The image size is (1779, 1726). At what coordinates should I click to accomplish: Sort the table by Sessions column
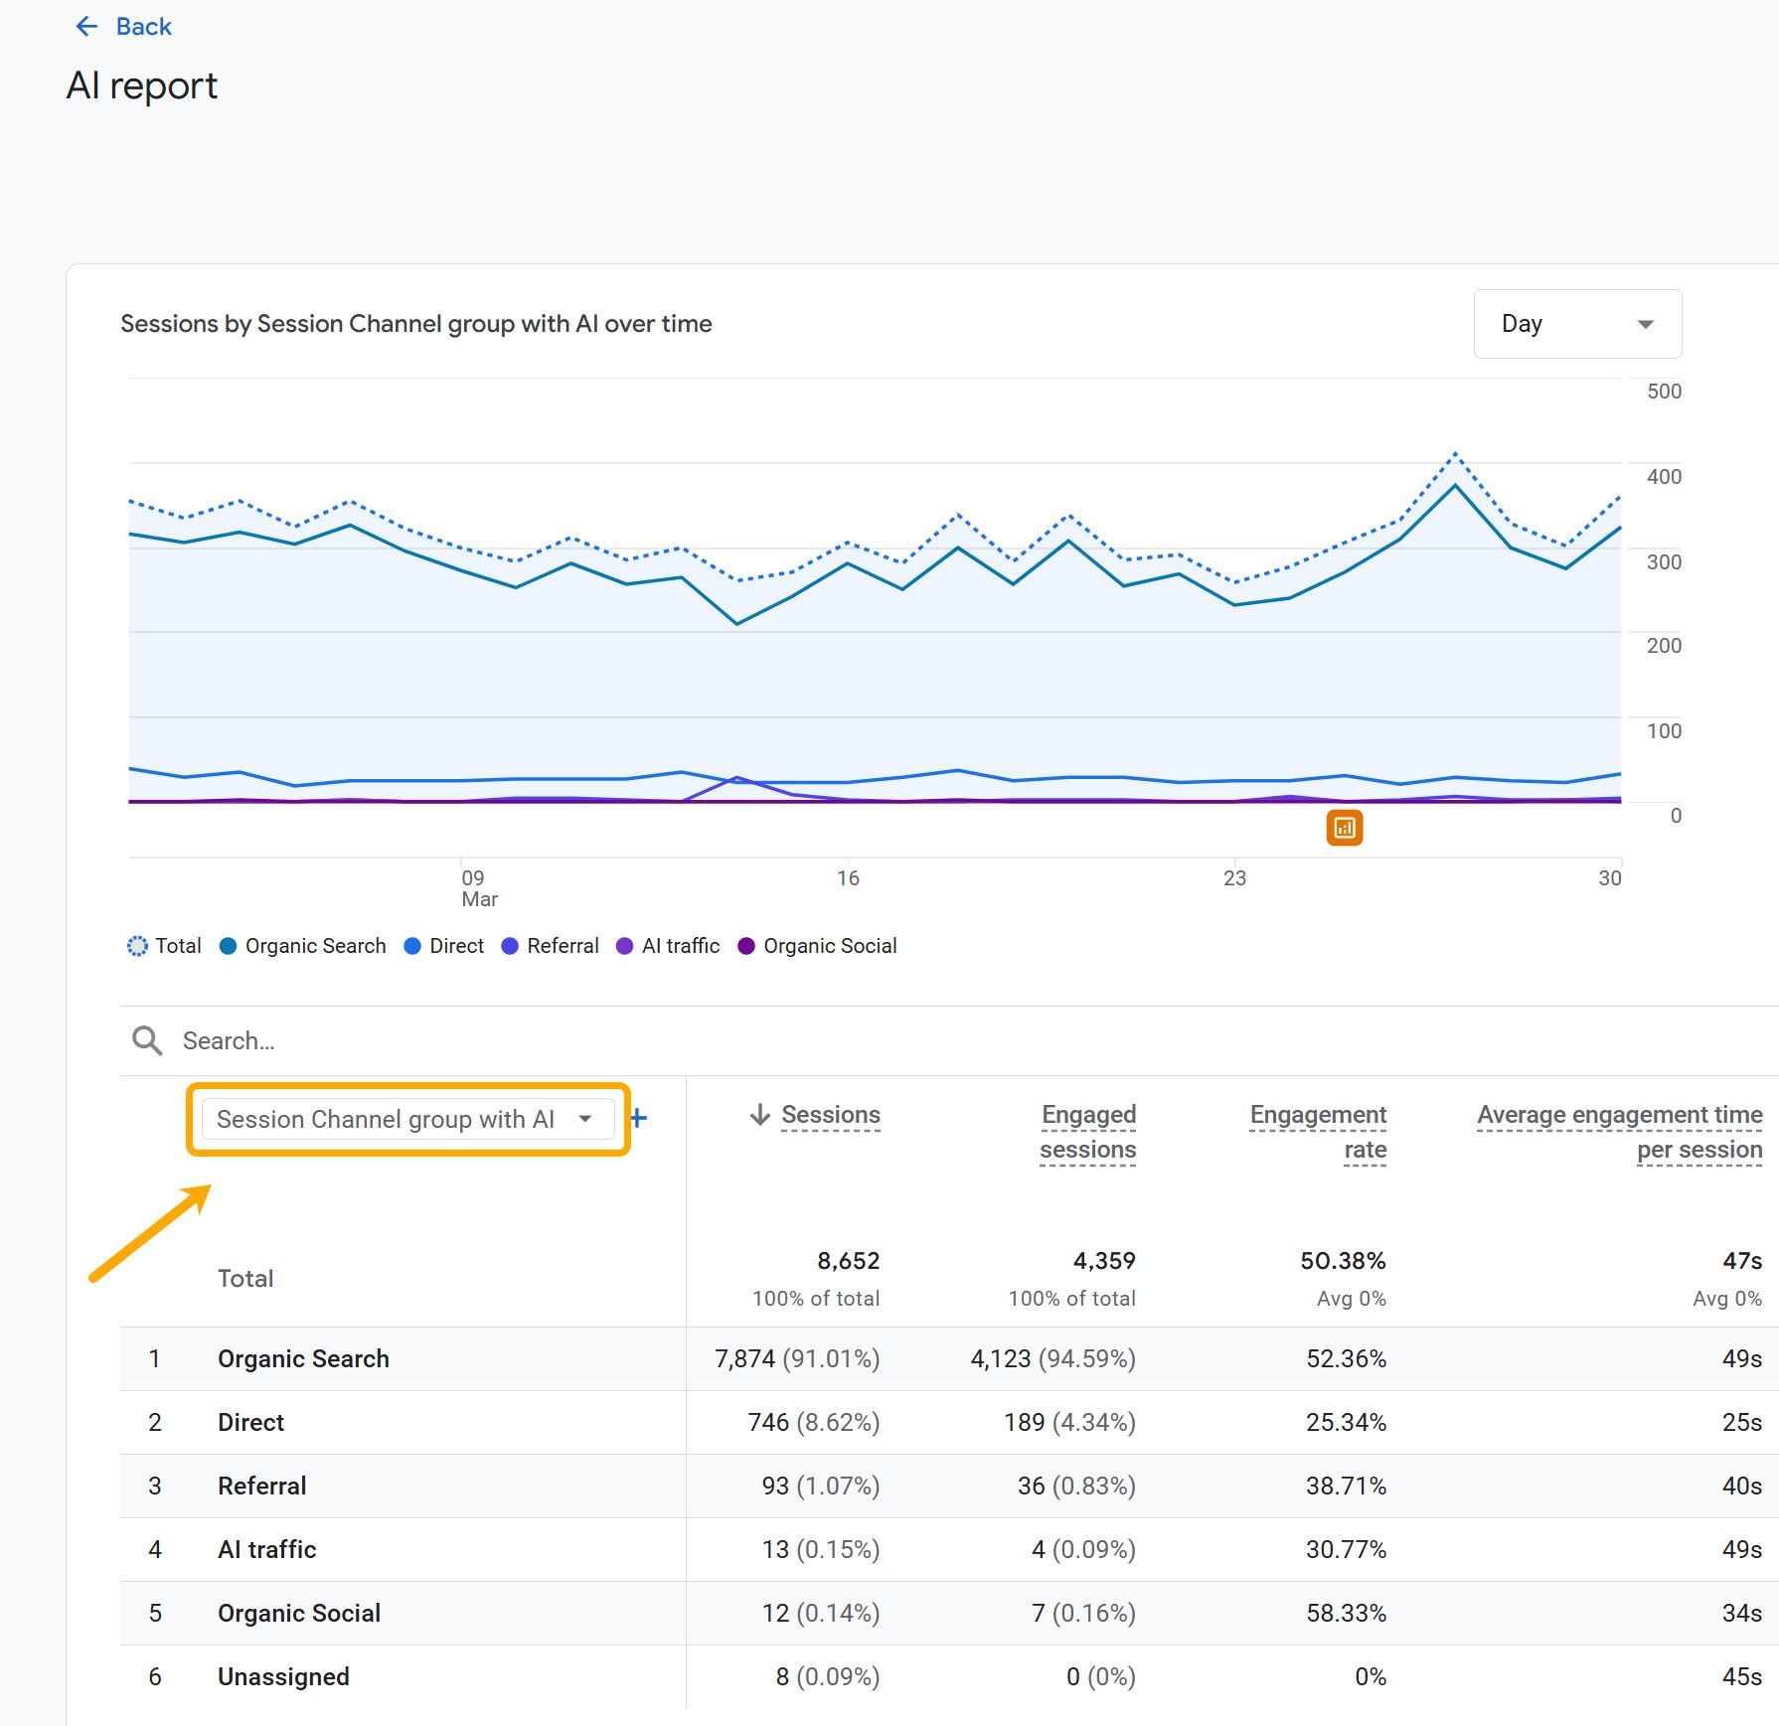[830, 1115]
